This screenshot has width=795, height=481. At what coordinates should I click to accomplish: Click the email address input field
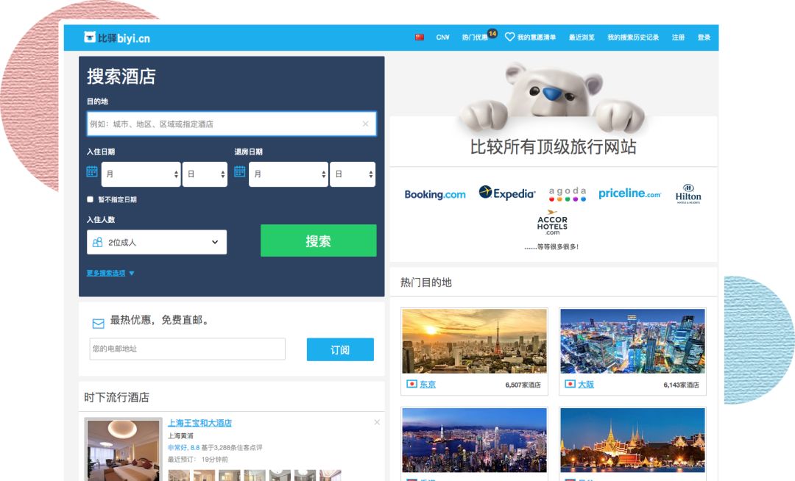coord(186,349)
